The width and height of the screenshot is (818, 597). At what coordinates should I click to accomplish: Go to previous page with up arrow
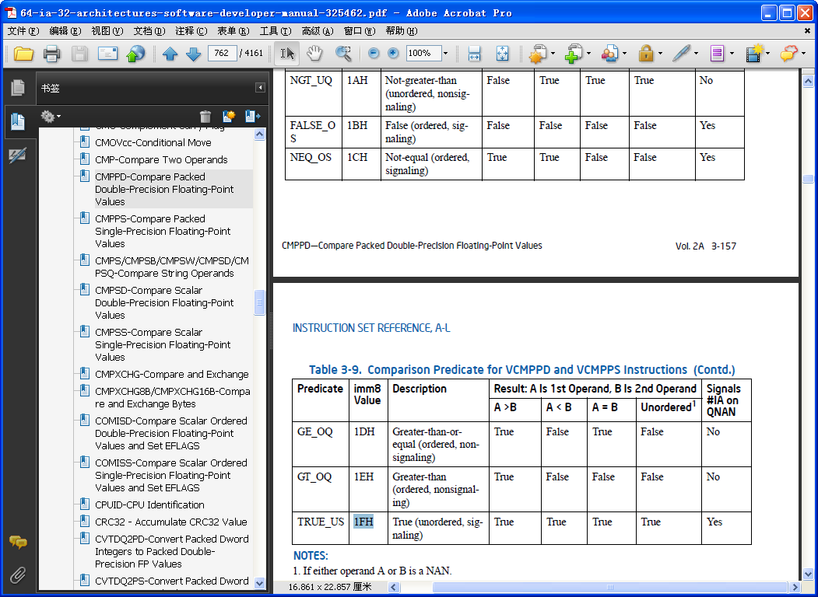tap(170, 54)
